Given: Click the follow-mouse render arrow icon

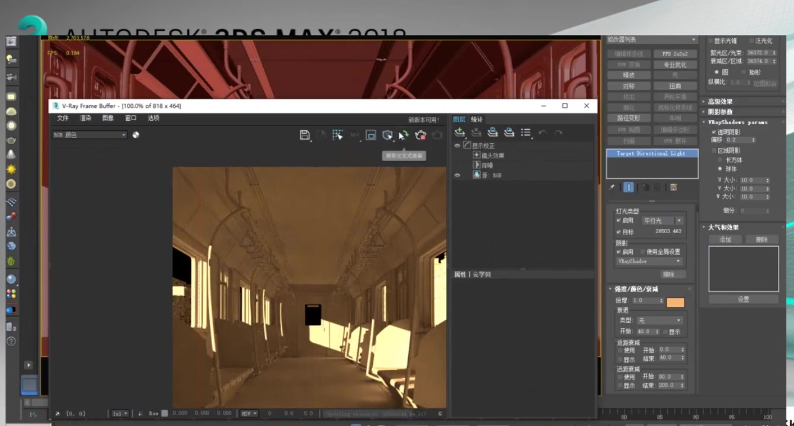Looking at the screenshot, I should [x=404, y=135].
